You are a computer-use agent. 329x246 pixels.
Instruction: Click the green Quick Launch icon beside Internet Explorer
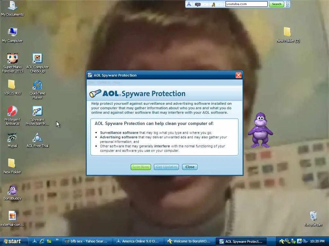click(x=49, y=241)
